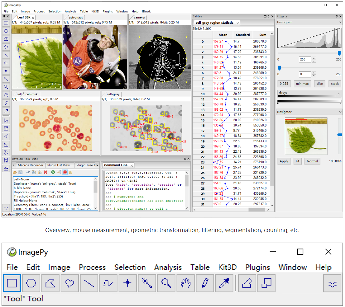Select the S area measure tool in the vertical toolbox
Viewport: 345px width, 307px height.
click(x=6, y=152)
